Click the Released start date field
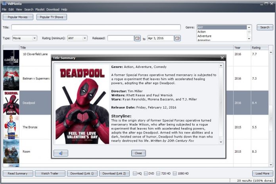The width and height of the screenshot is (276, 184). pos(121,38)
